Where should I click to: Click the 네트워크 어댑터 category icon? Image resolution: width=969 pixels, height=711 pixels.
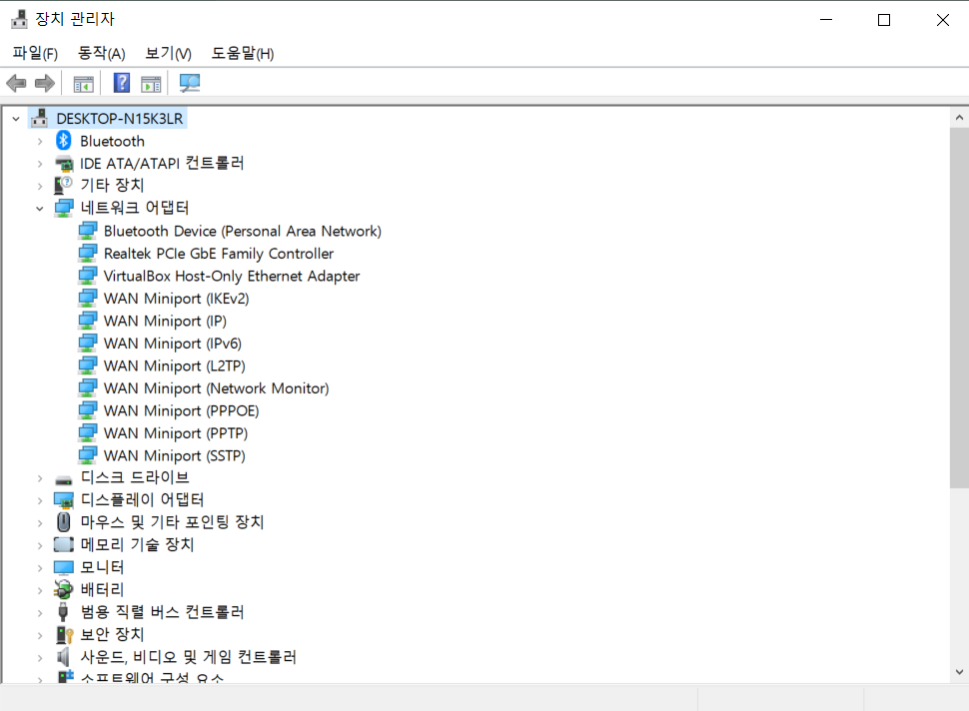point(64,208)
